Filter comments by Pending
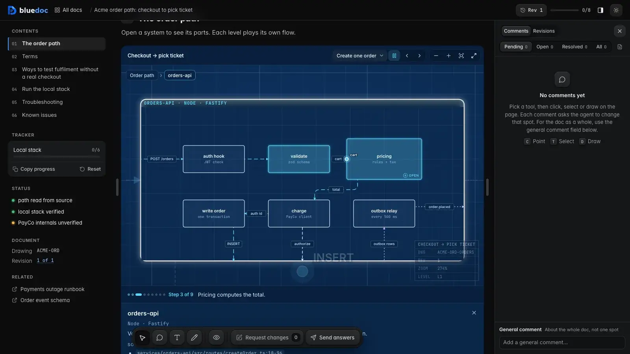 (x=516, y=47)
